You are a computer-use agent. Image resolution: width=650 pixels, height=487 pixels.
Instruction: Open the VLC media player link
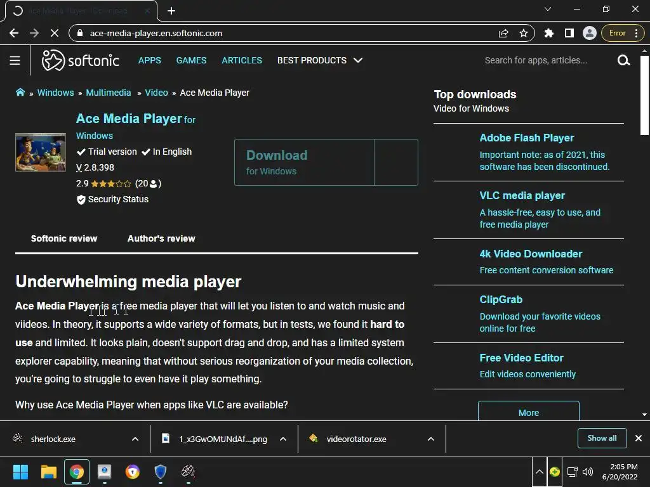(x=522, y=195)
